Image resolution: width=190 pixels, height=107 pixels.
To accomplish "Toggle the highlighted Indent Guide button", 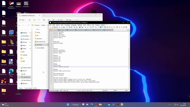I will click(100, 27).
